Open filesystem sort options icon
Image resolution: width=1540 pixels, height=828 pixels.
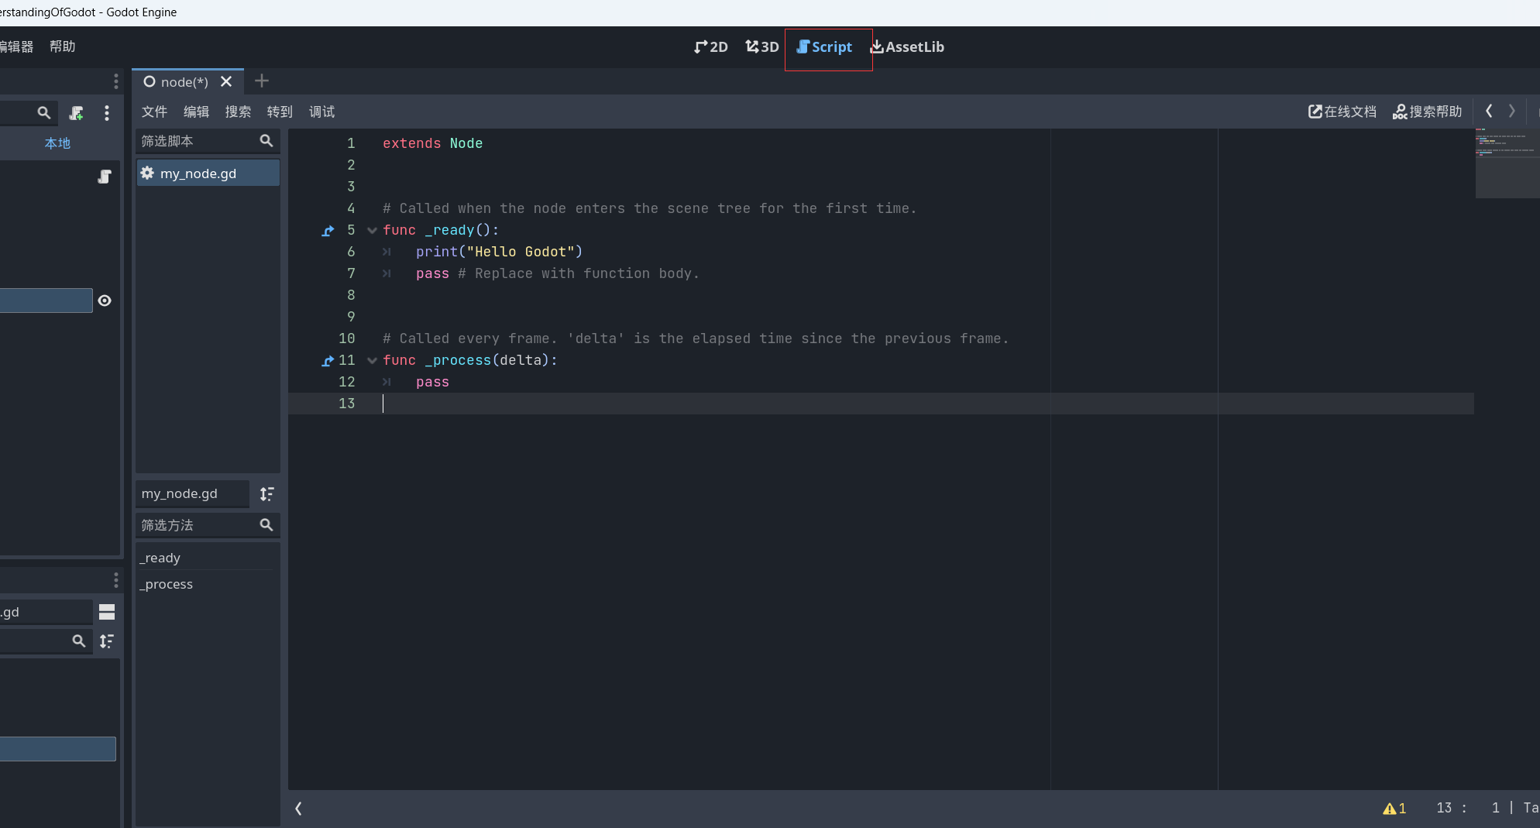tap(107, 641)
